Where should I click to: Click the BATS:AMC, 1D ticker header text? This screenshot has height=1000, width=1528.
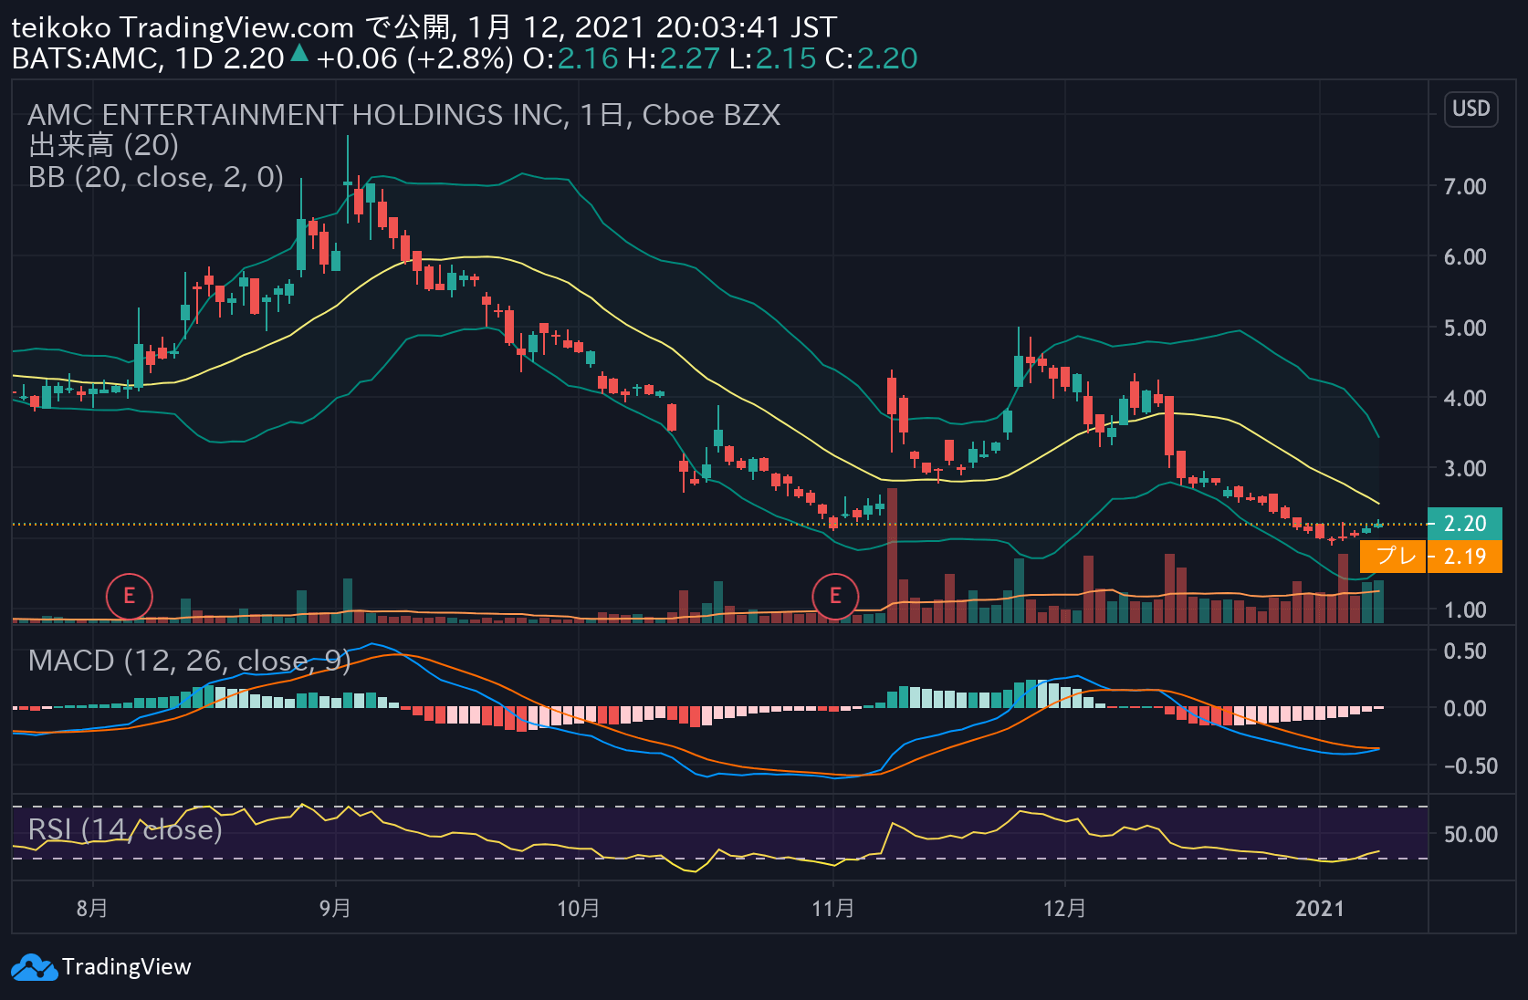pos(112,58)
